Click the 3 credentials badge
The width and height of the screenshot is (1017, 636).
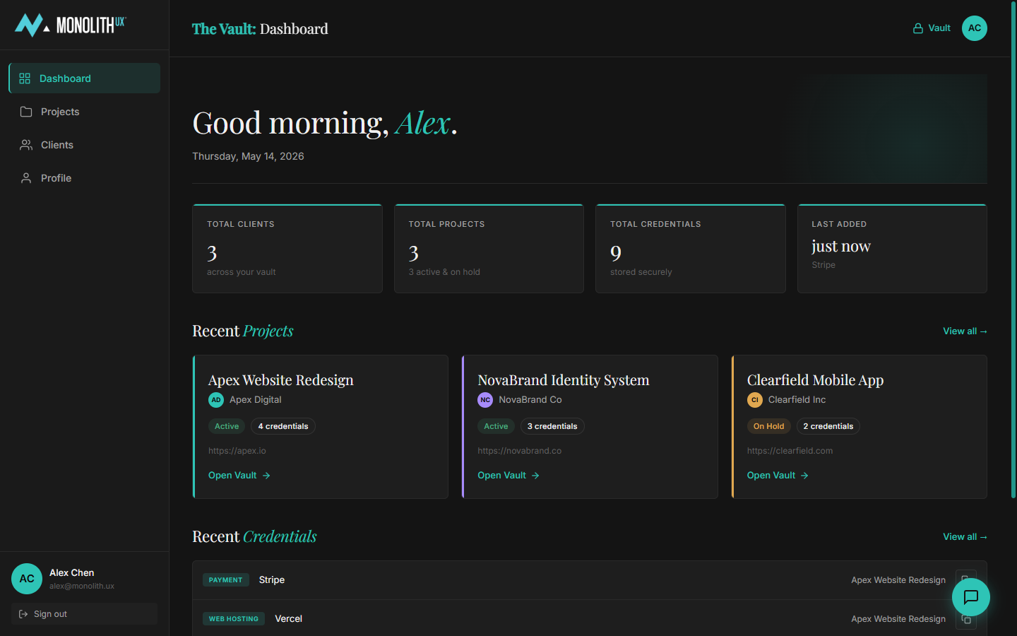[x=552, y=426]
